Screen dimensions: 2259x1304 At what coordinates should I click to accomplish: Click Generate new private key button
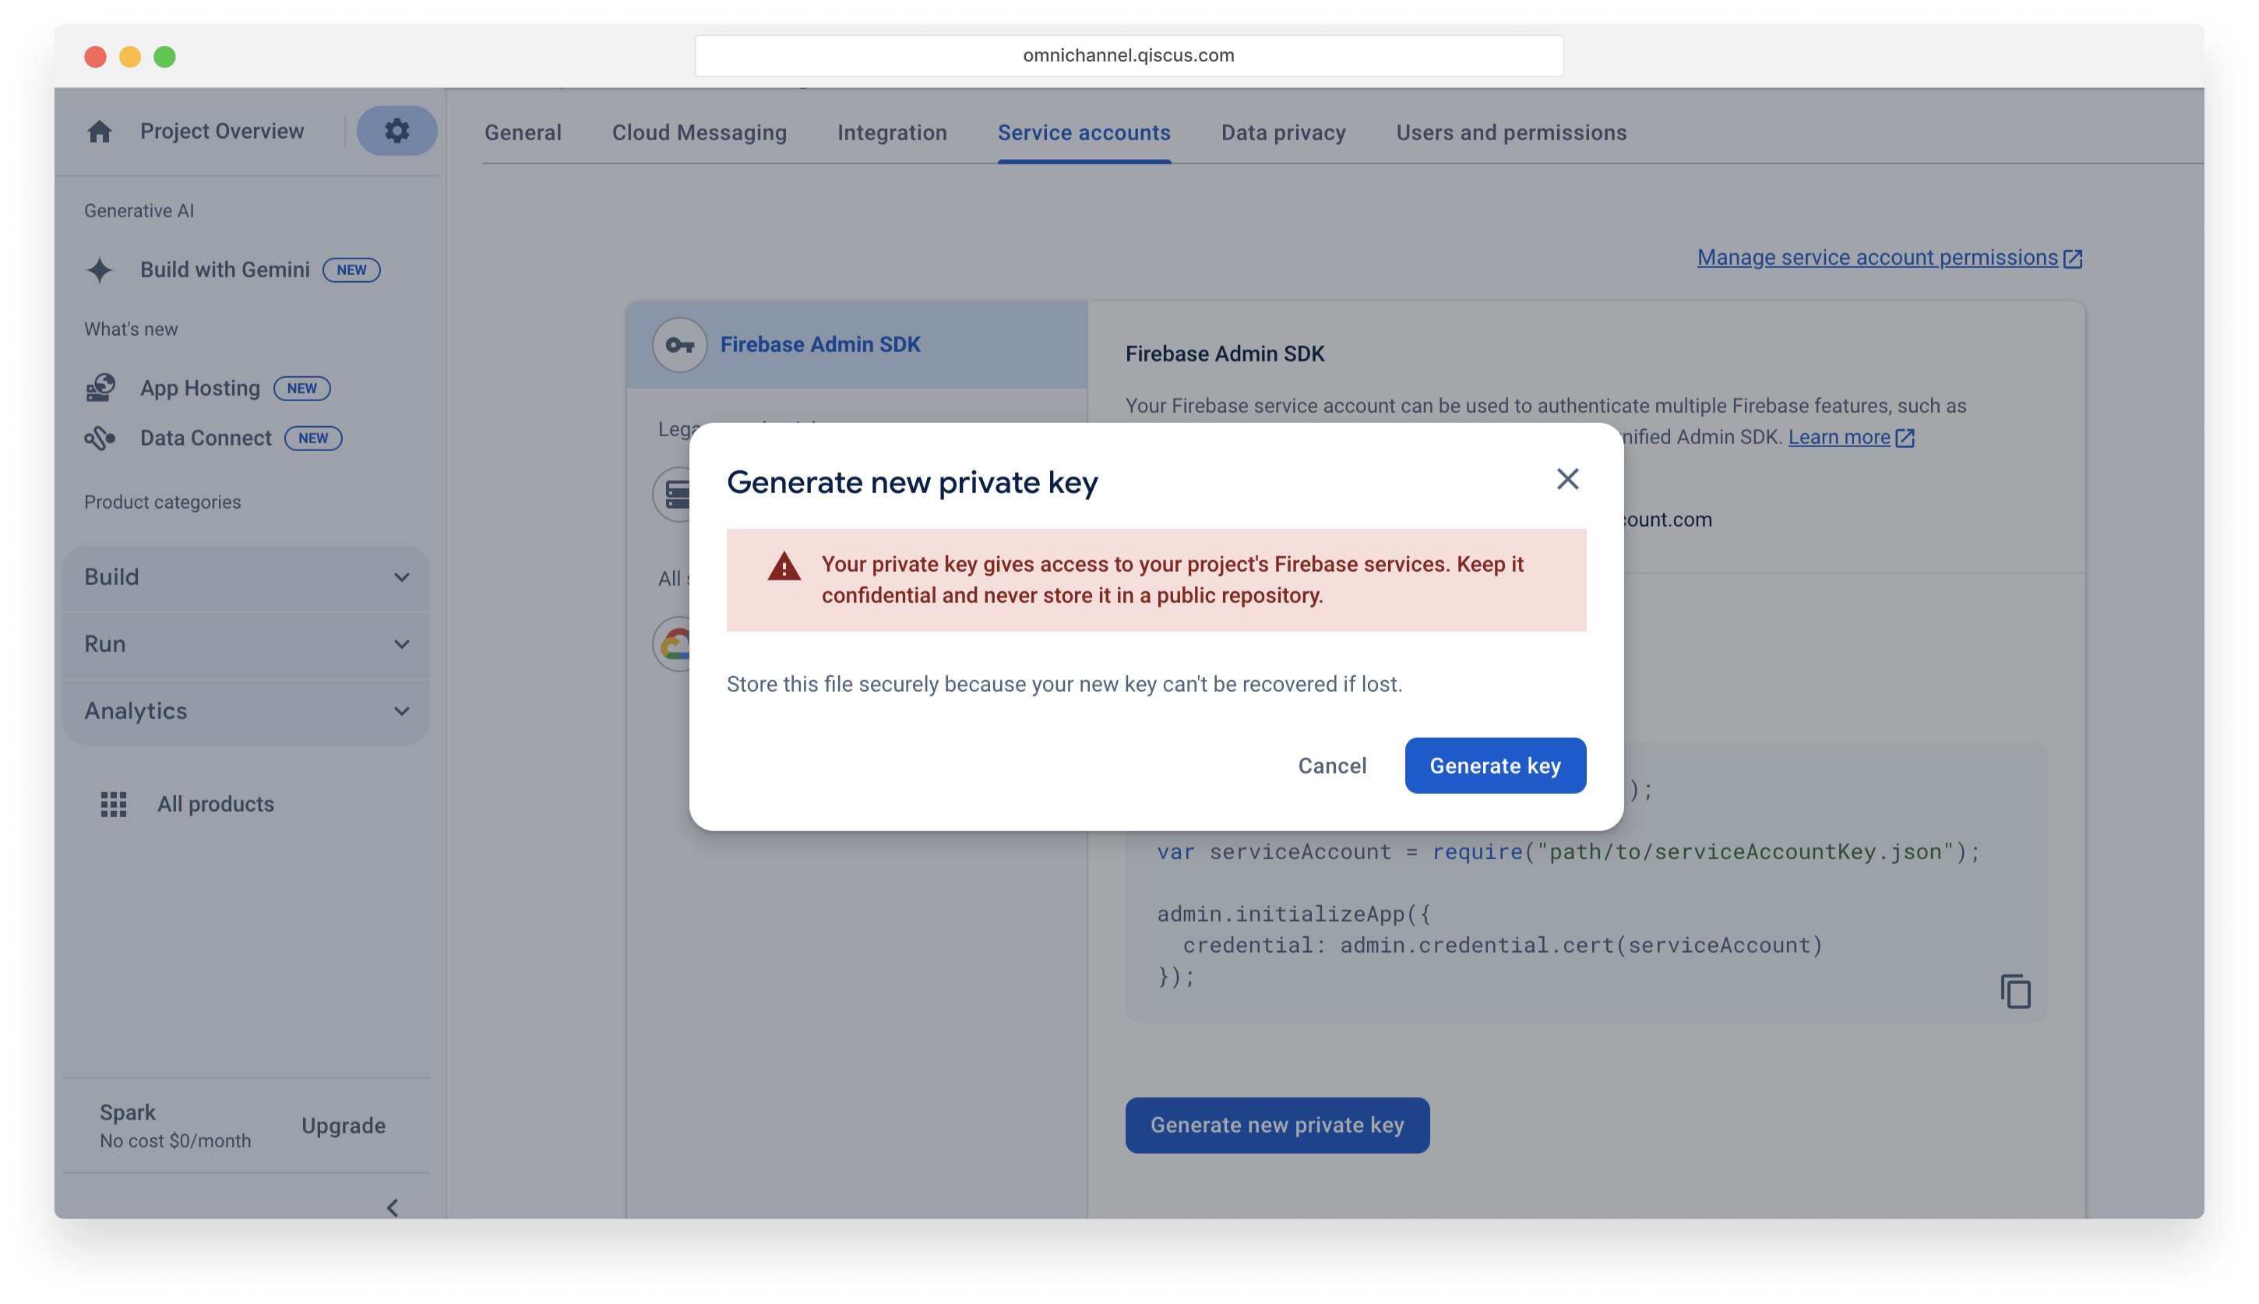(x=1277, y=1125)
